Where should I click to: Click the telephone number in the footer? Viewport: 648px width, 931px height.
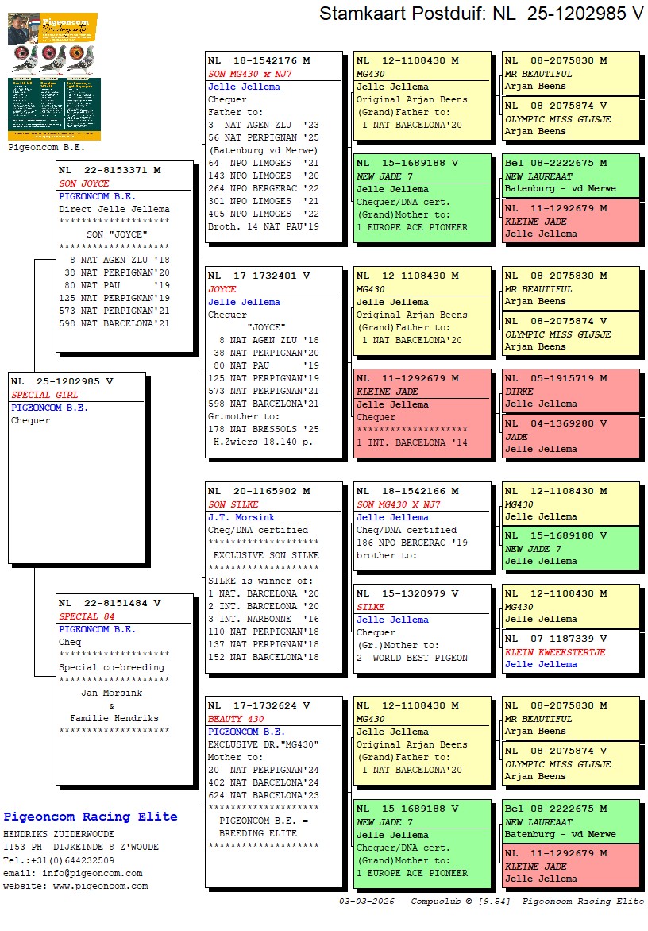point(57,860)
